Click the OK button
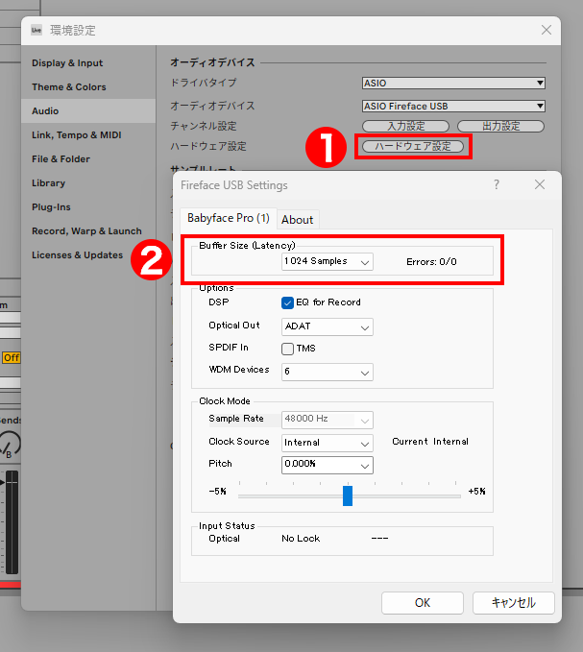The width and height of the screenshot is (583, 652). click(422, 603)
